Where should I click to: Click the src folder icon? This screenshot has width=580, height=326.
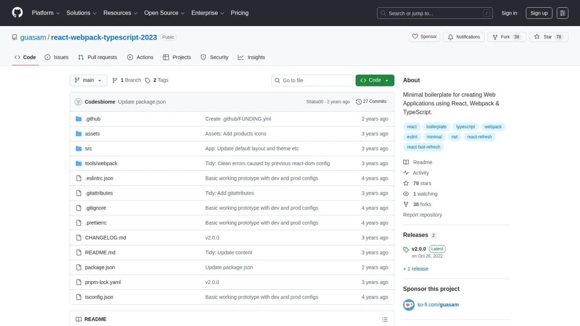[x=79, y=149]
